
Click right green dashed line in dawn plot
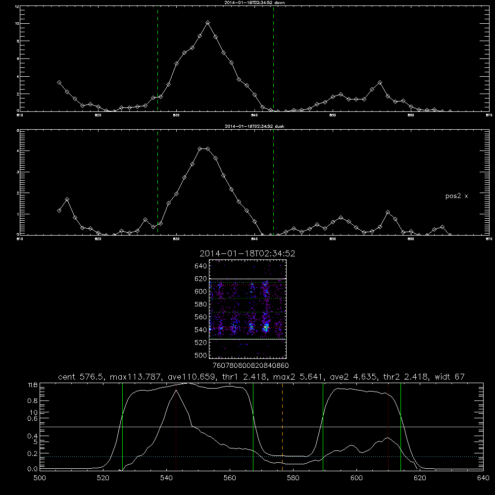point(273,59)
